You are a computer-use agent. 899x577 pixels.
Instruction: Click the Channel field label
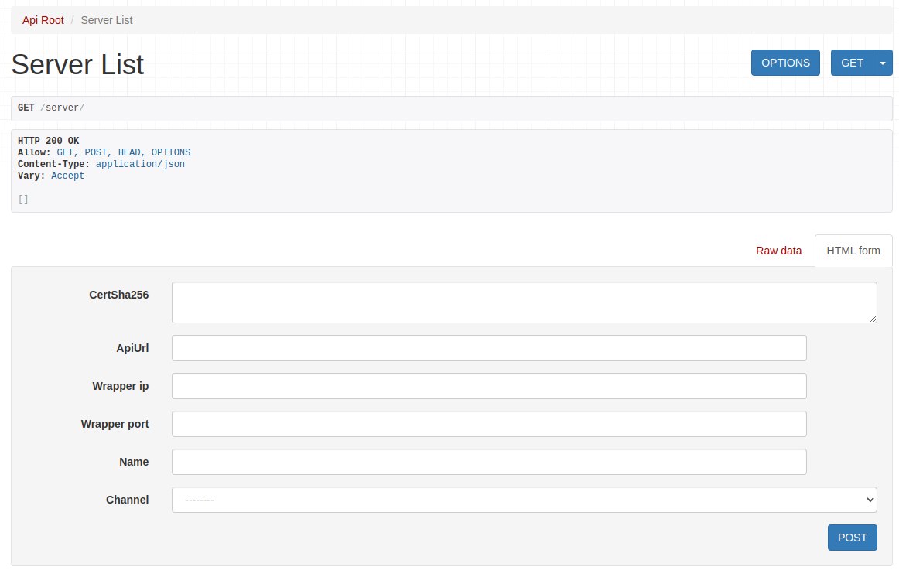coord(128,500)
